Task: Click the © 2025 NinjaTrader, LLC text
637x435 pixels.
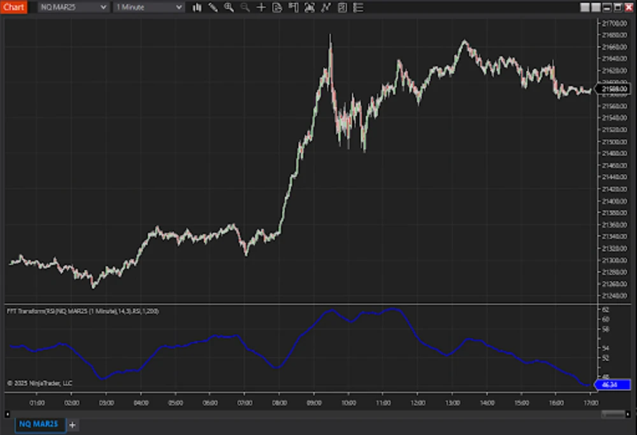Action: click(39, 383)
